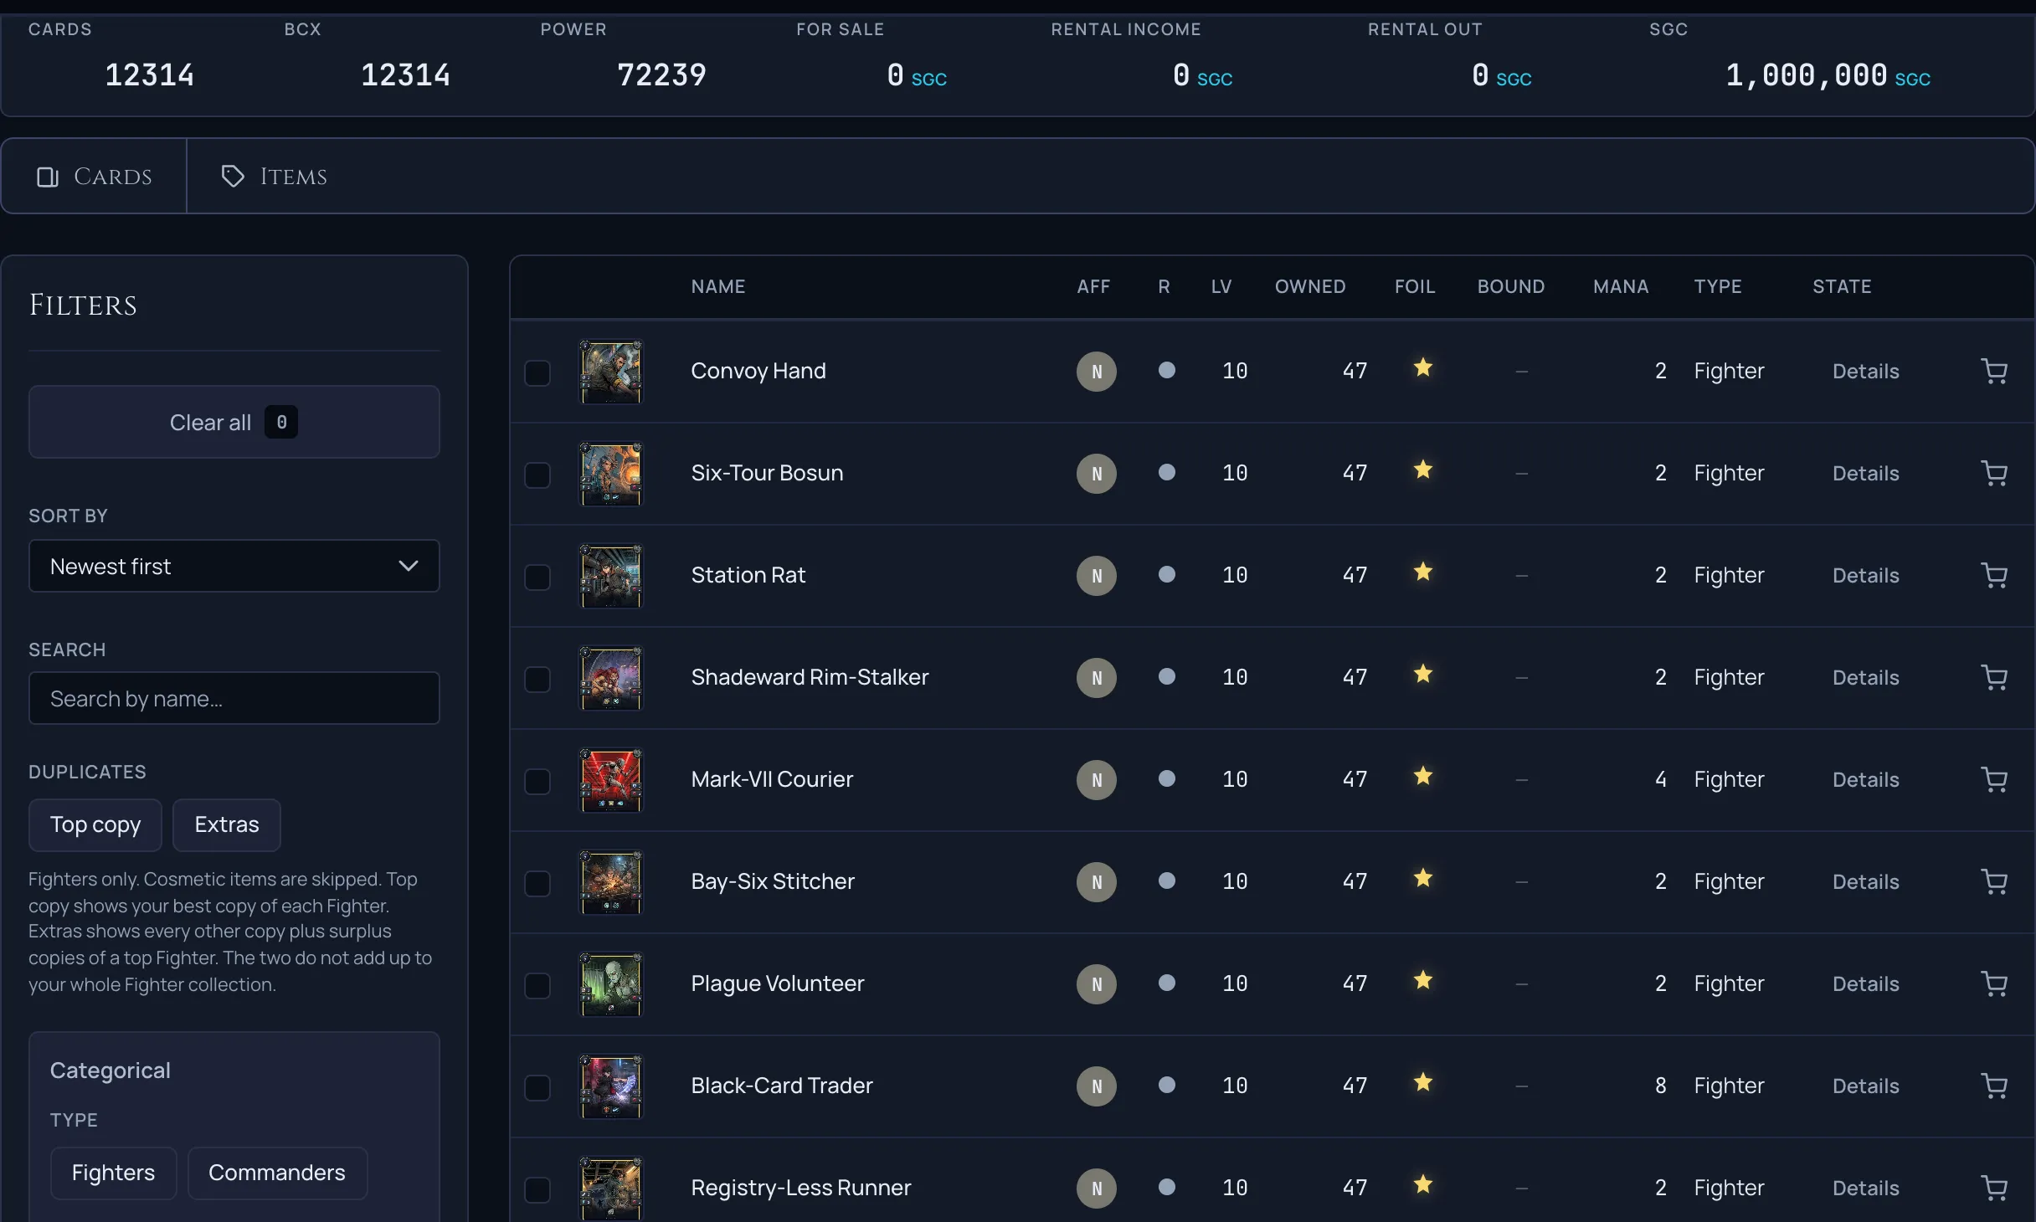Viewport: 2036px width, 1222px height.
Task: Open the Plague Volunteer card thumbnail
Action: 611,984
